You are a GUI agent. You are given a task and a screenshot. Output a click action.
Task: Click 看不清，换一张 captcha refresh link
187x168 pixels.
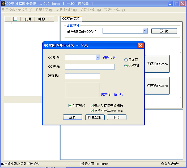pos(112,95)
